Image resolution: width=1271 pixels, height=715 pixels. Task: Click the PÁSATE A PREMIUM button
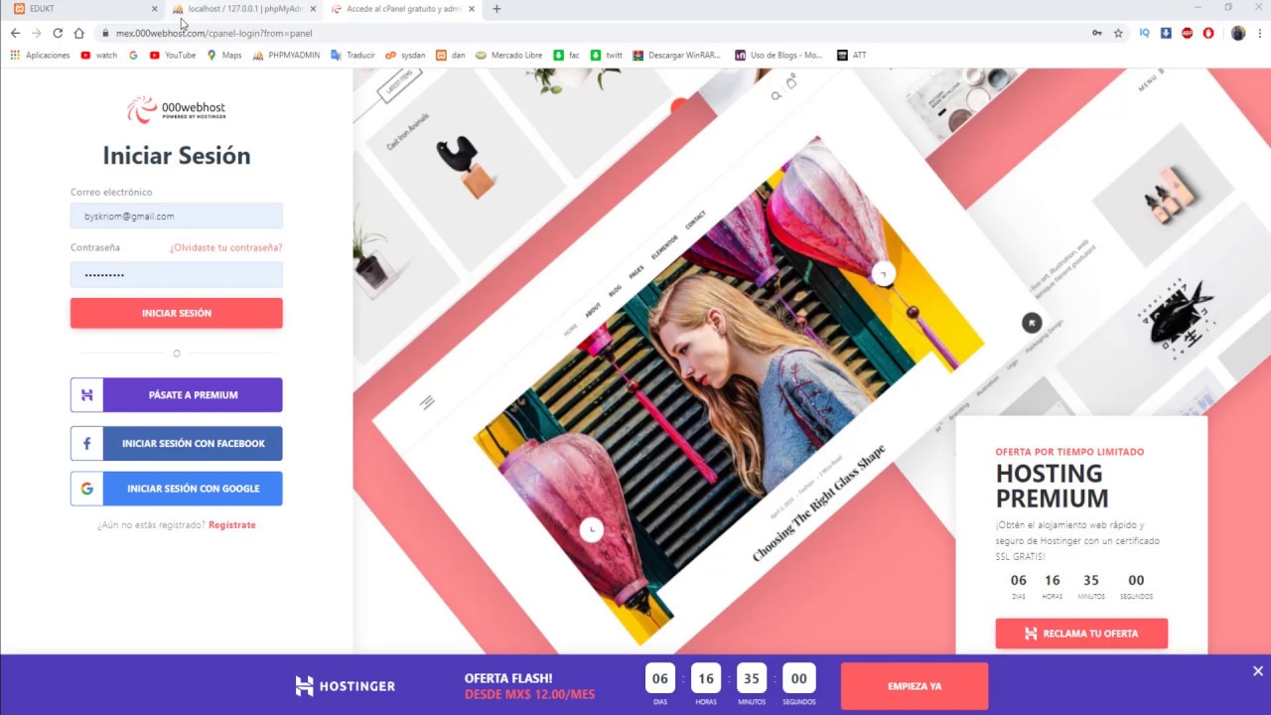pyautogui.click(x=177, y=394)
